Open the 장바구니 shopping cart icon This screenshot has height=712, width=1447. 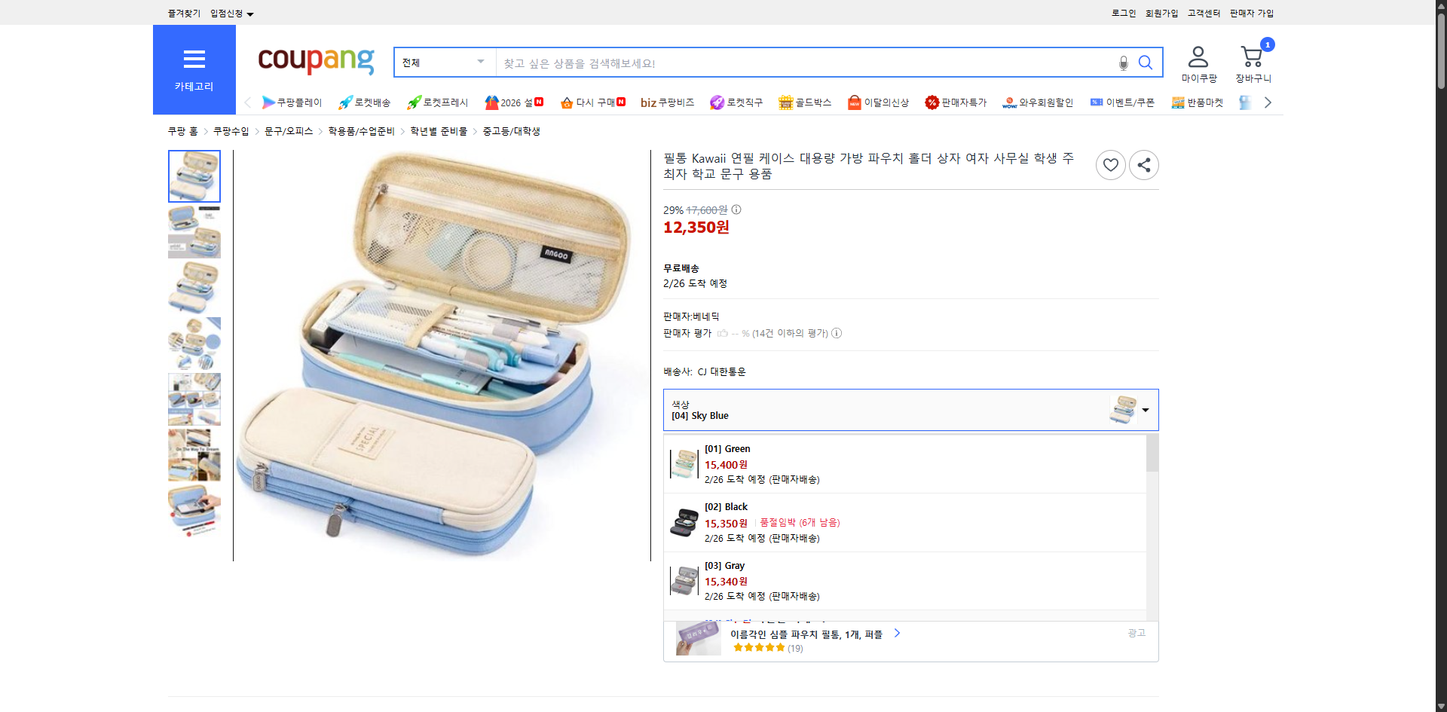[x=1252, y=57]
